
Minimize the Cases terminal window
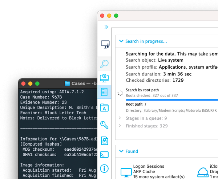click(x=30, y=84)
